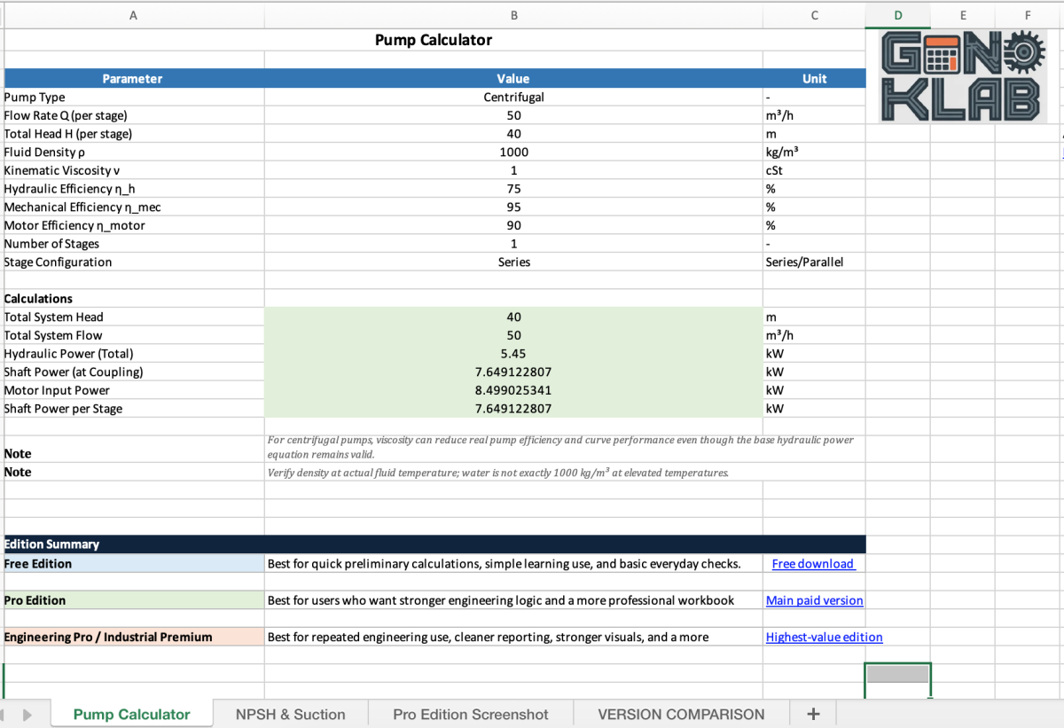
Task: Click the + to add a new sheet
Action: (x=812, y=714)
